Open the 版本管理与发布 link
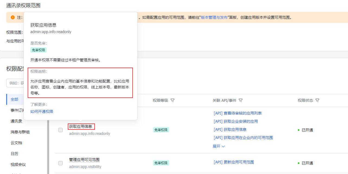 (x=214, y=17)
